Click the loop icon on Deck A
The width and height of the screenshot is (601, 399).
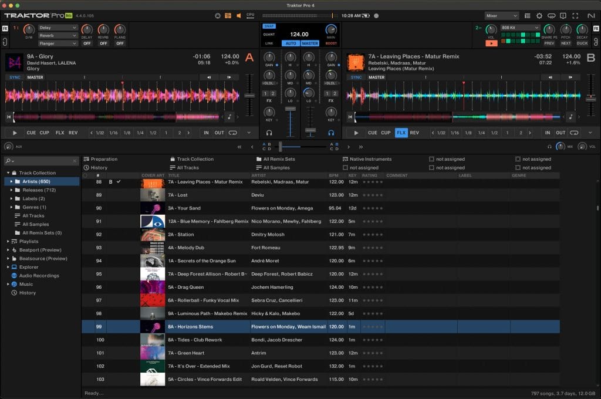point(233,133)
